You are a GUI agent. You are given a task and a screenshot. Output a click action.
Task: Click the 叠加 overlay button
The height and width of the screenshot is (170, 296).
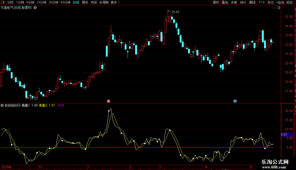(225, 2)
